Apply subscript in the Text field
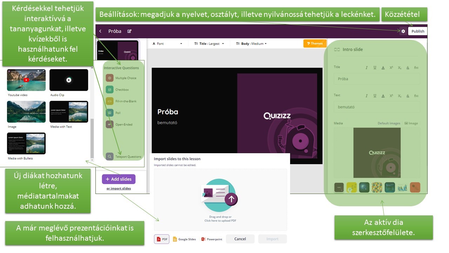 (400, 96)
